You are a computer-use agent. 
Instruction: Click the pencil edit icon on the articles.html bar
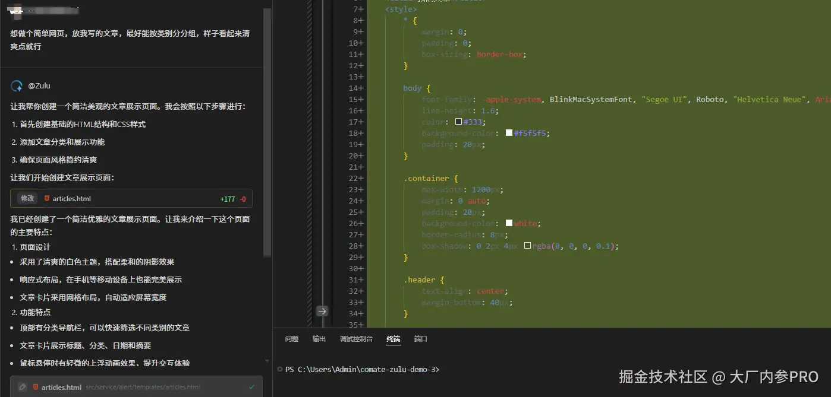[x=22, y=387]
